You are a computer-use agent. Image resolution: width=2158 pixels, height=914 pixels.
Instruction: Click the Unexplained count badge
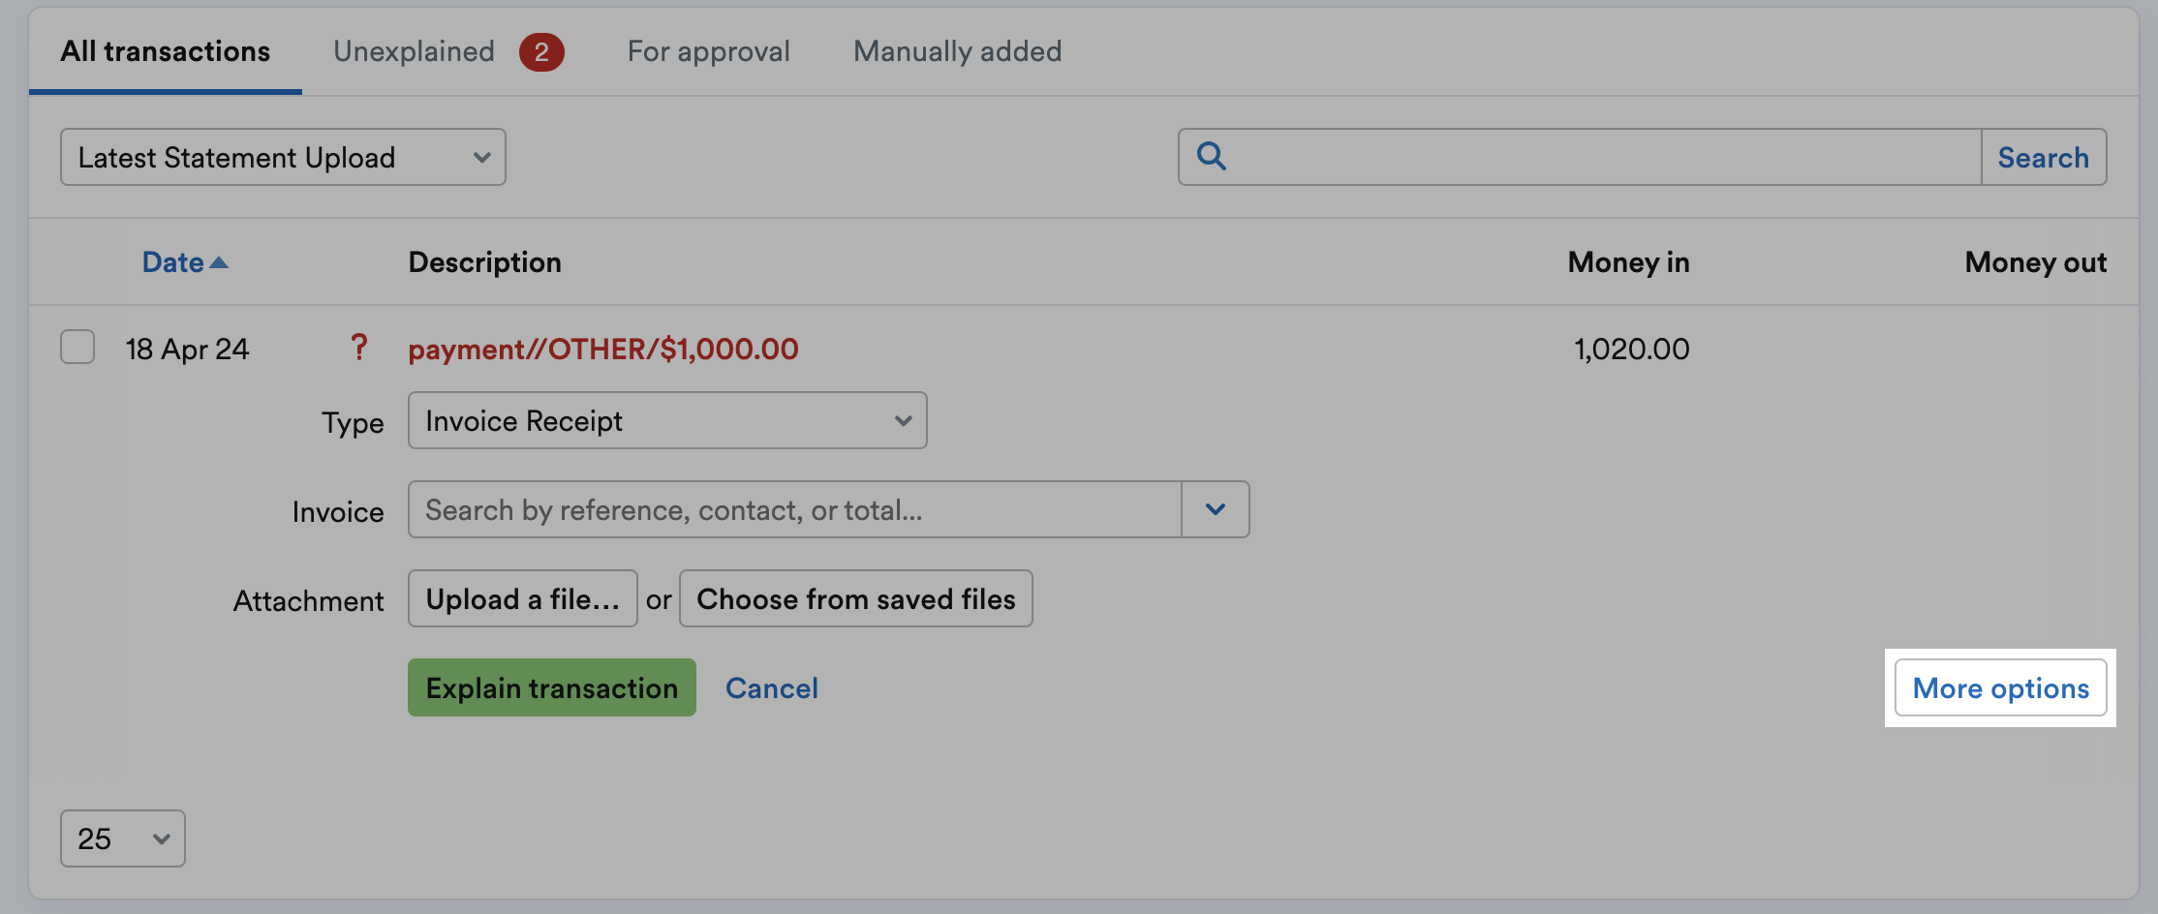542,51
